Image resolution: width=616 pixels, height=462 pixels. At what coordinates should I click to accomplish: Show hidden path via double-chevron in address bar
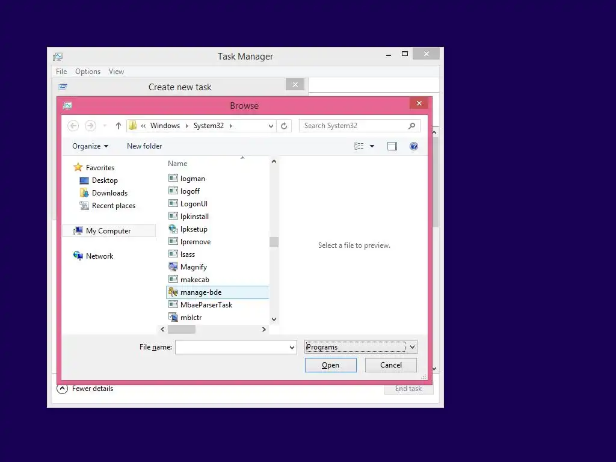coord(143,126)
